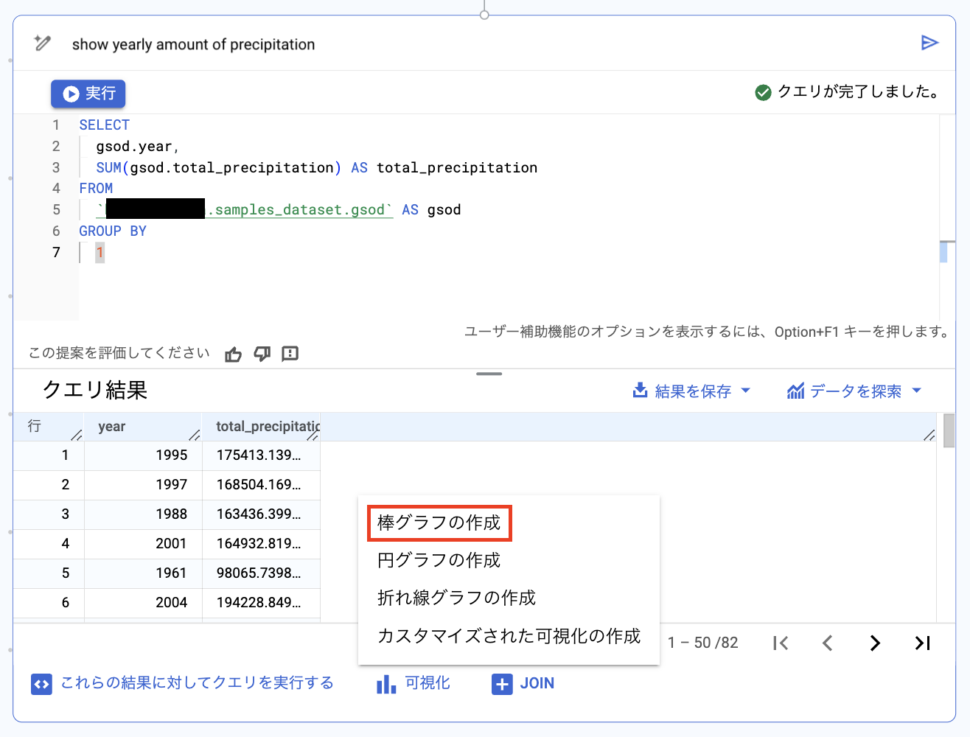Give thumbs down to the suggestion
This screenshot has height=737, width=970.
coord(262,354)
